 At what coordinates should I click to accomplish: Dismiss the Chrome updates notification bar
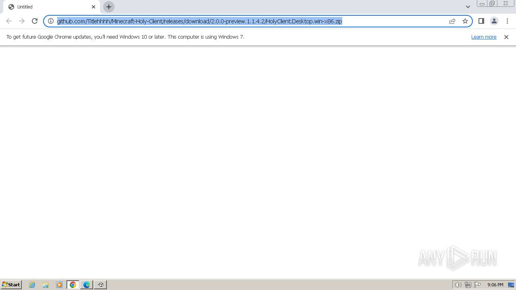[506, 37]
